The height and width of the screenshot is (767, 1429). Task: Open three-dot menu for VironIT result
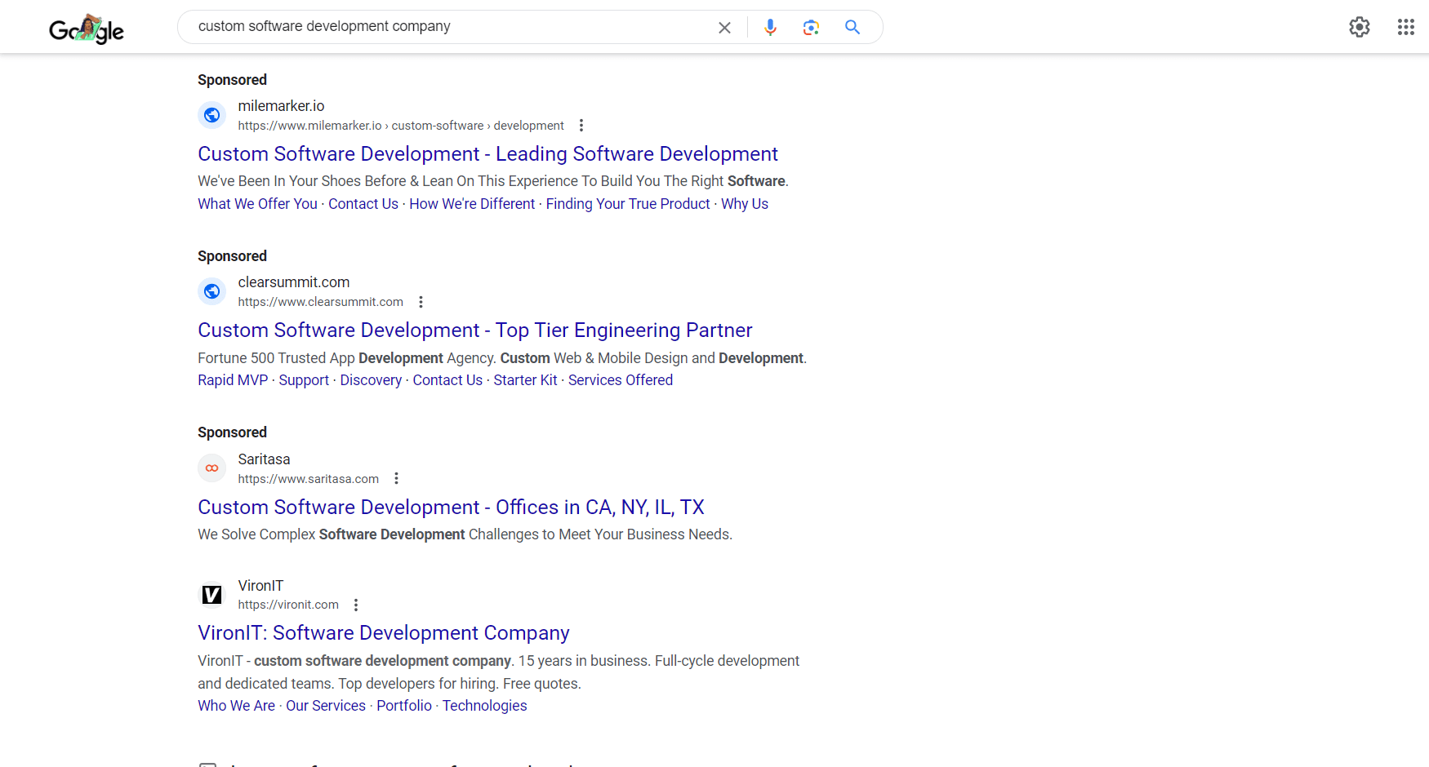[356, 605]
